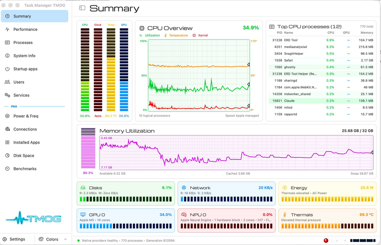Open the Processes section

[35, 43]
